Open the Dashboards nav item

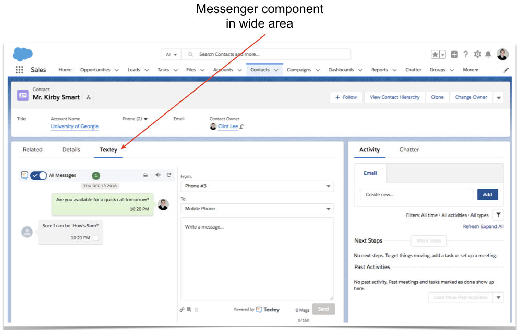341,70
